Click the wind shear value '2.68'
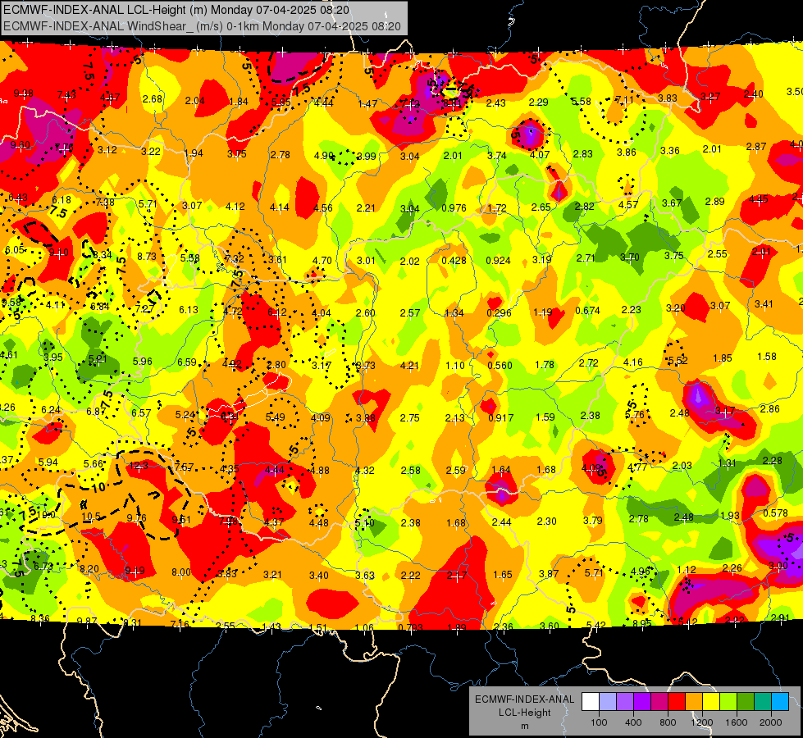 tap(152, 99)
